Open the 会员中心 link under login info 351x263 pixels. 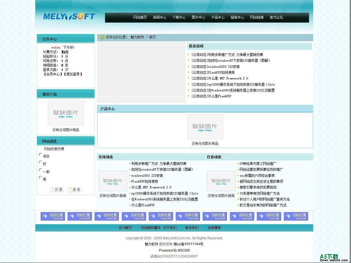53,74
